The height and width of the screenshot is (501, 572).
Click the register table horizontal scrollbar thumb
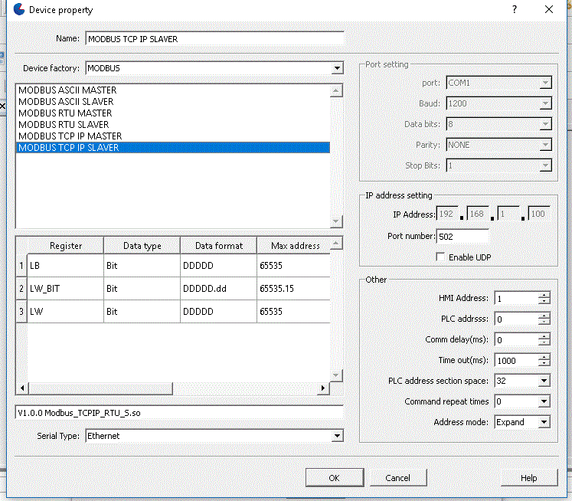(x=100, y=388)
